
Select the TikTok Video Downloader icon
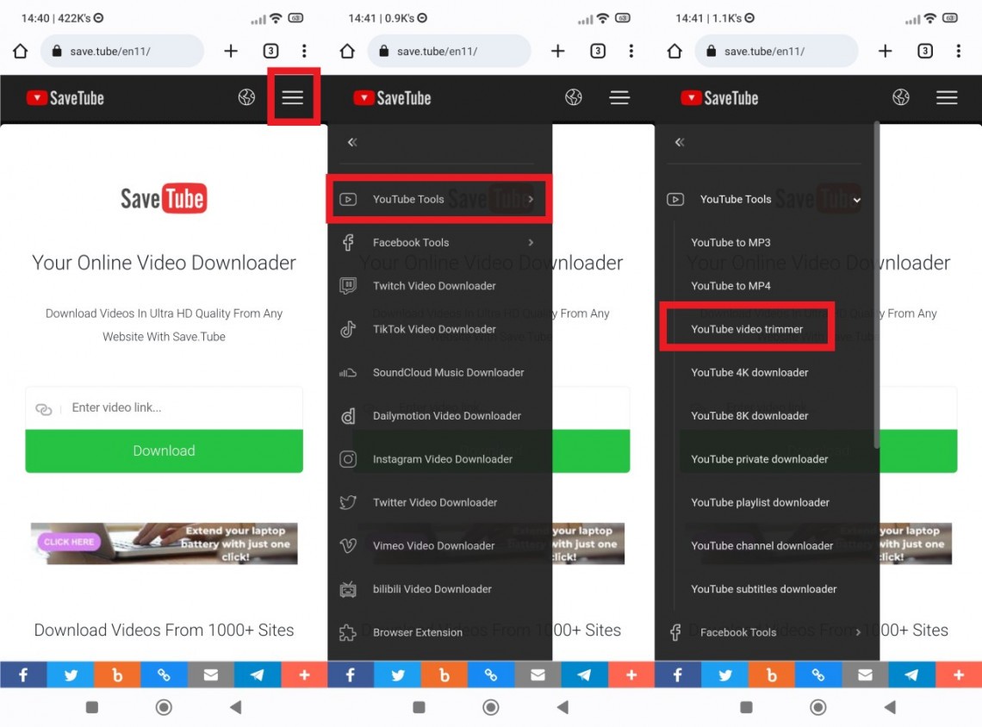tap(348, 329)
